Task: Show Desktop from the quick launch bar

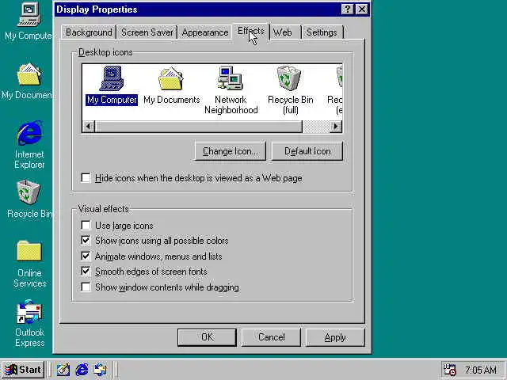Action: coord(63,370)
